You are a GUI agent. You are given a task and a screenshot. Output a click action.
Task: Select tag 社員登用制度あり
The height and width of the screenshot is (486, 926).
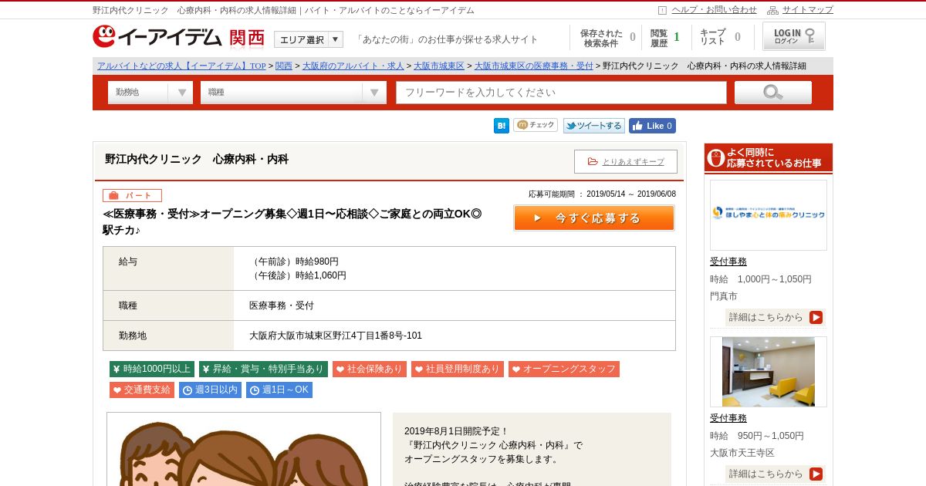(458, 369)
